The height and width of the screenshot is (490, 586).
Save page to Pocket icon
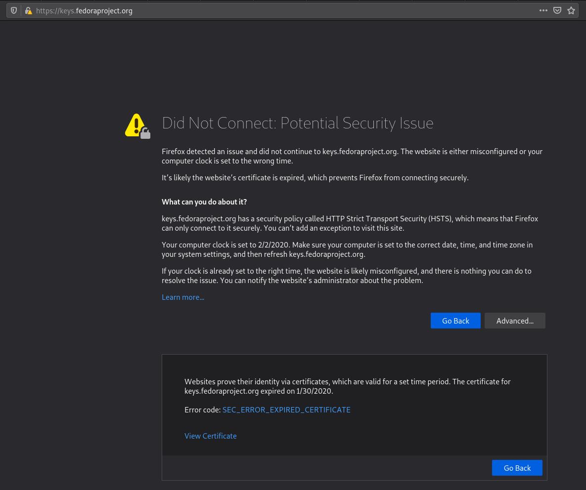click(557, 10)
